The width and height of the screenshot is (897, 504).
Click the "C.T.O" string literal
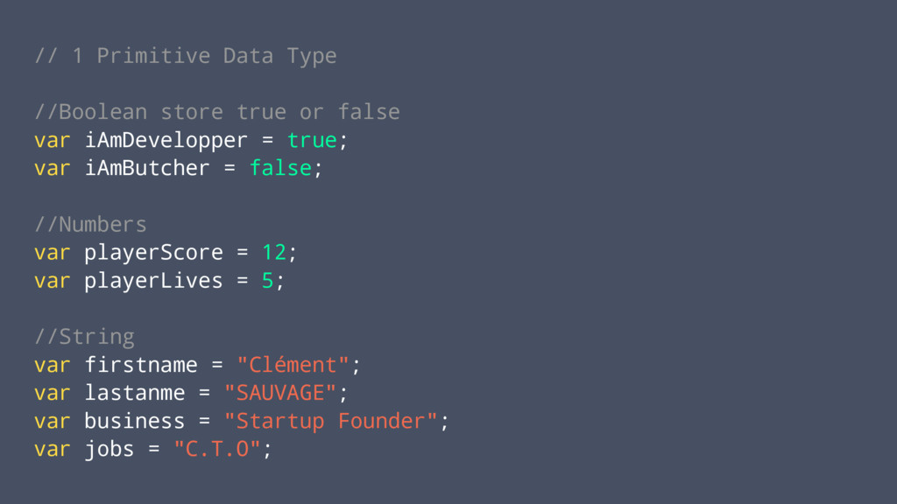point(217,449)
